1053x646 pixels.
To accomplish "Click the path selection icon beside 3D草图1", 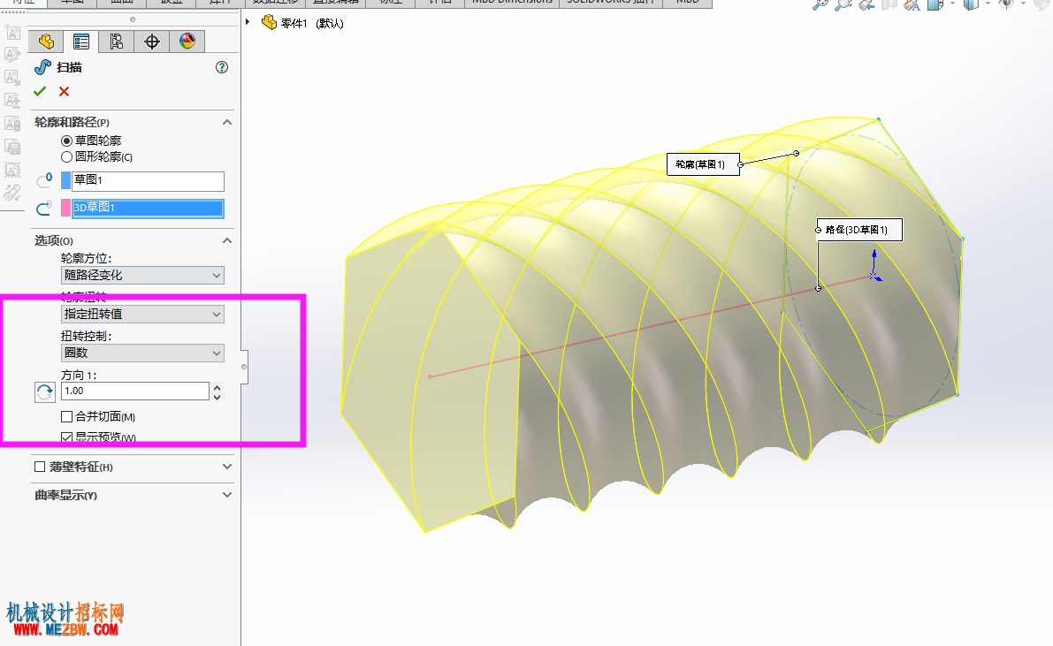I will pos(44,209).
